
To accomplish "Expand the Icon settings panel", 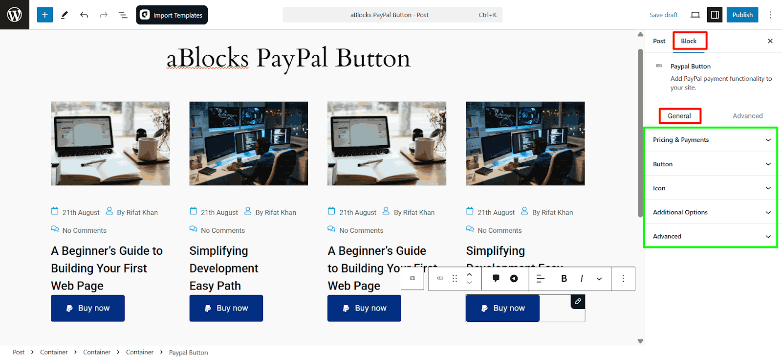I will coord(712,188).
